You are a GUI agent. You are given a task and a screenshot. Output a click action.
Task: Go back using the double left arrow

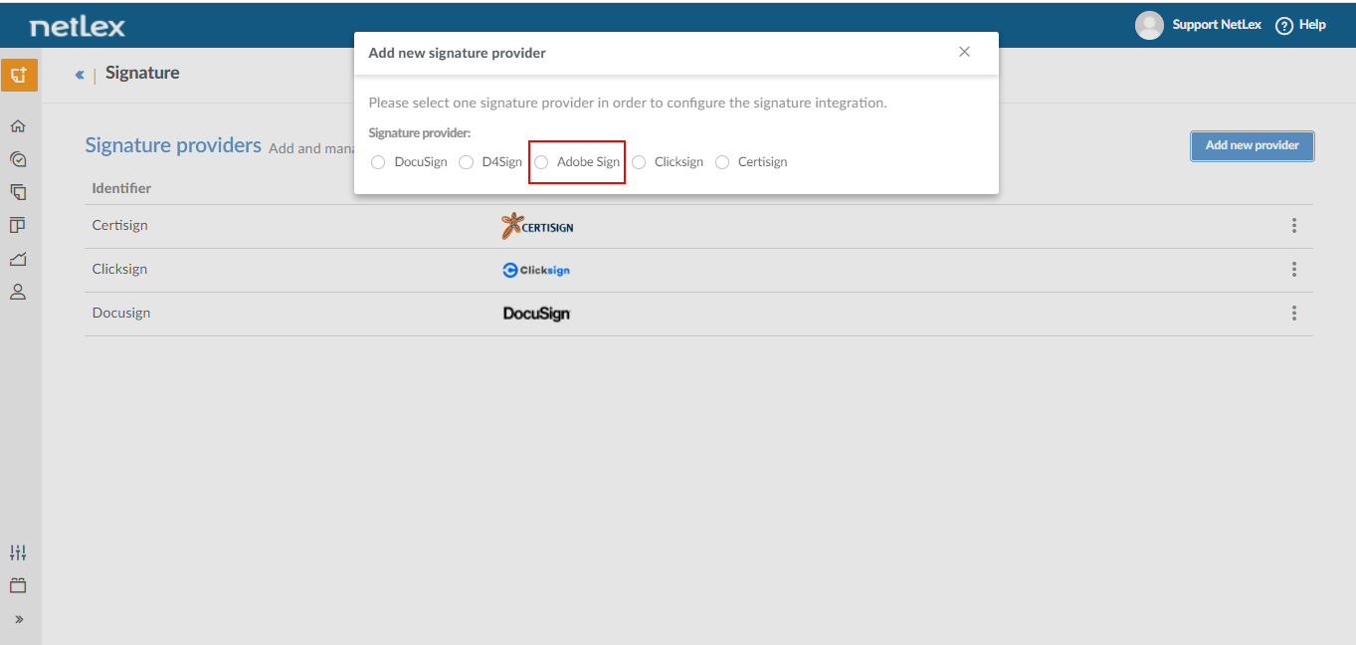tap(80, 75)
